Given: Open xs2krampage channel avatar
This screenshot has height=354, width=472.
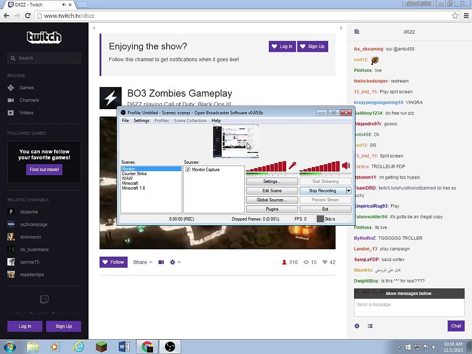Looking at the screenshot, I should [x=11, y=224].
